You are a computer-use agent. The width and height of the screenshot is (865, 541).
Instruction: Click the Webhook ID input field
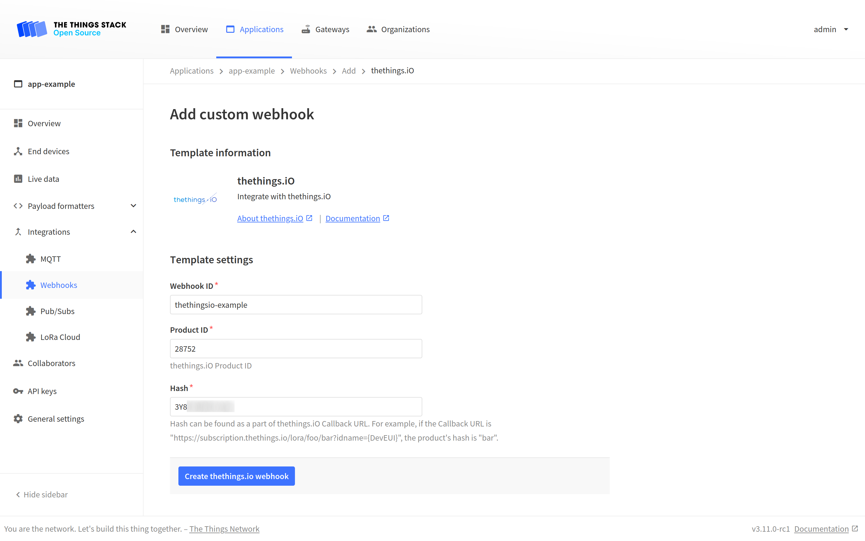click(296, 304)
